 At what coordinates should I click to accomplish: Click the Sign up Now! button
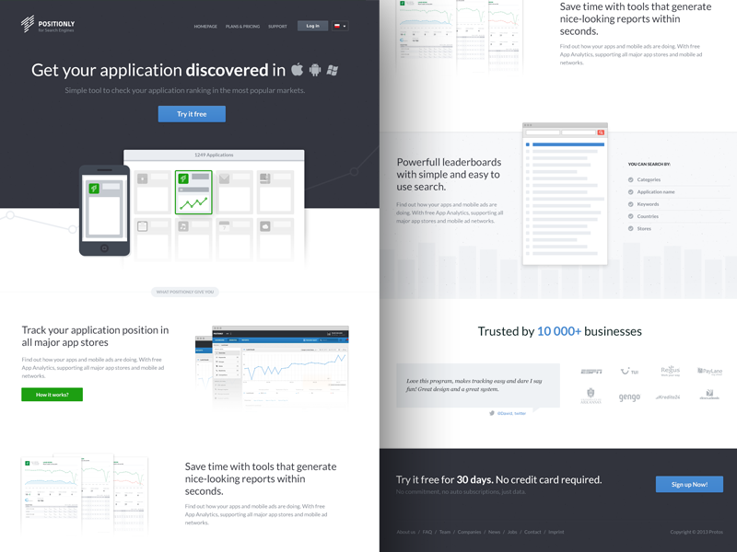(x=689, y=485)
